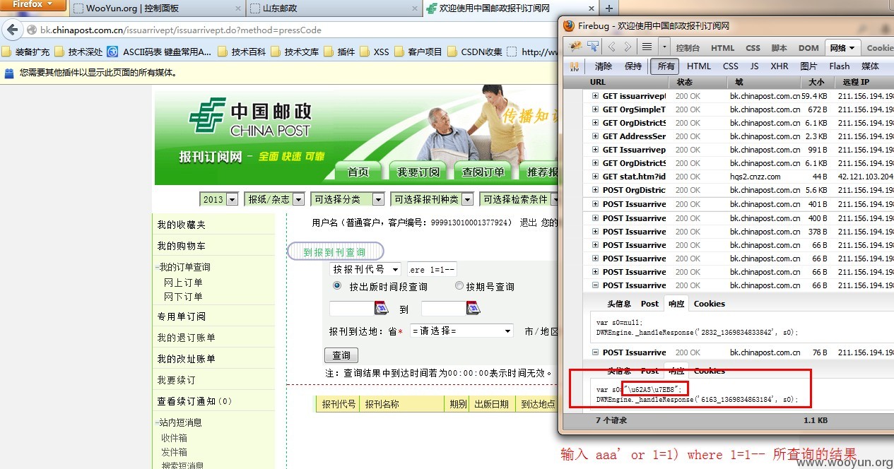Filter Firebug requests by 图片
The image size is (894, 469).
(x=808, y=66)
